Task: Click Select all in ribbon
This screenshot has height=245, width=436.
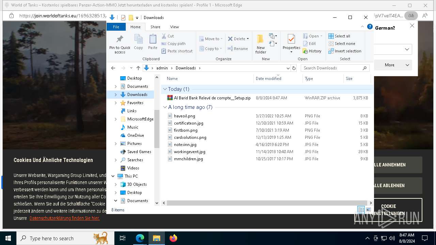Action: click(x=339, y=36)
